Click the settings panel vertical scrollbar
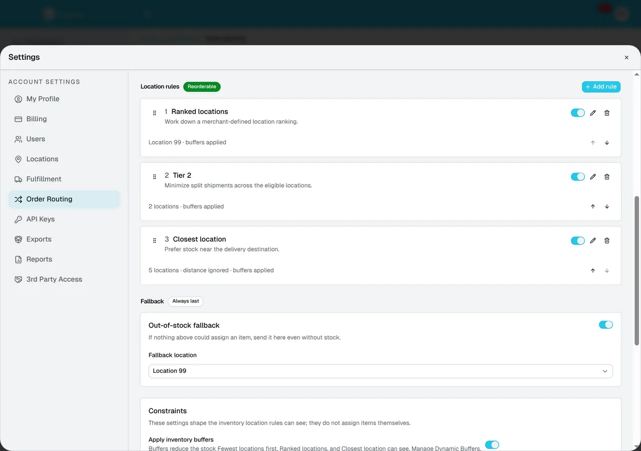This screenshot has height=451, width=641. [637, 271]
